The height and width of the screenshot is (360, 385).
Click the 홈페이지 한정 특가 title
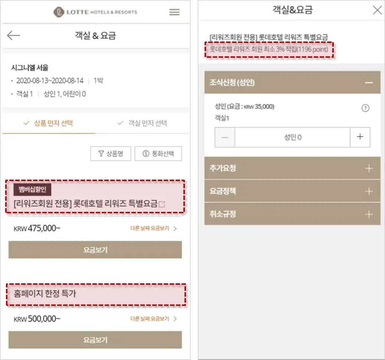point(45,293)
